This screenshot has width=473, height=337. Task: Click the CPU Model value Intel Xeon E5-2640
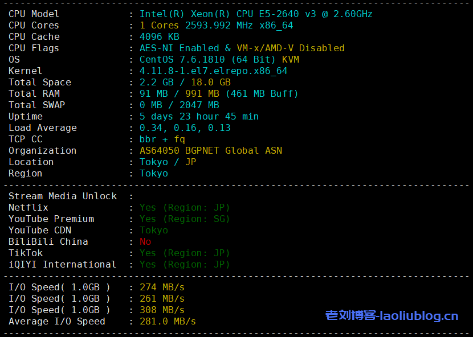(x=256, y=14)
